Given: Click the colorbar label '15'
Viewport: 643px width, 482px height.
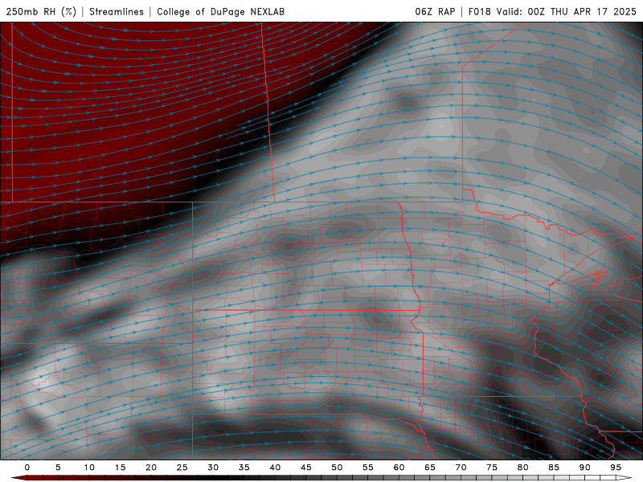Looking at the screenshot, I should [120, 468].
